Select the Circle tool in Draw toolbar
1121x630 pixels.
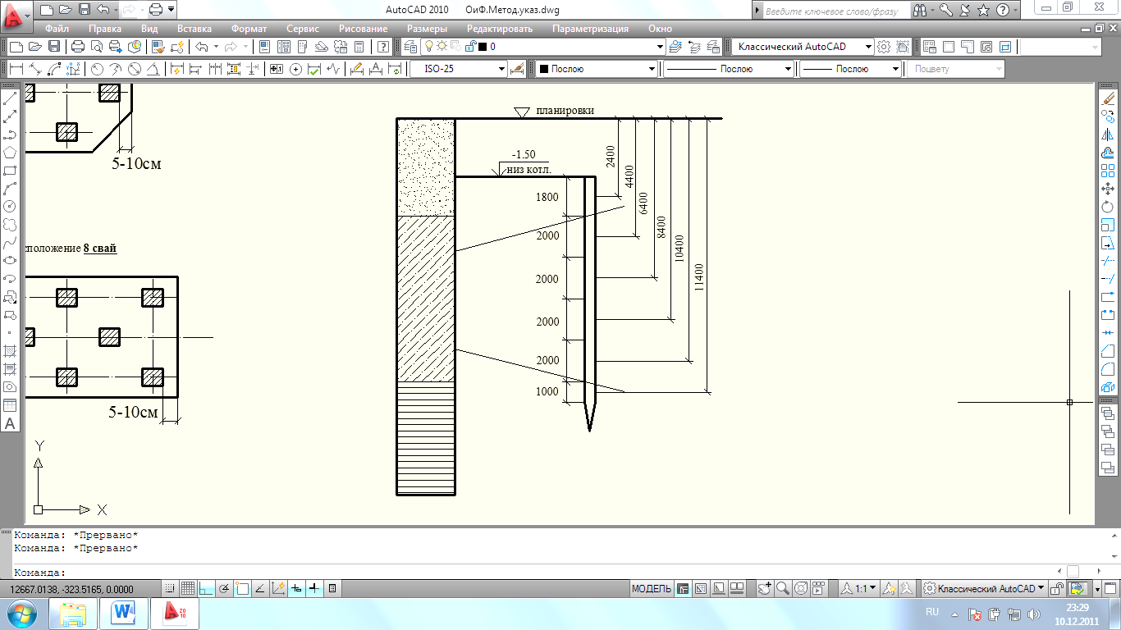(x=11, y=206)
